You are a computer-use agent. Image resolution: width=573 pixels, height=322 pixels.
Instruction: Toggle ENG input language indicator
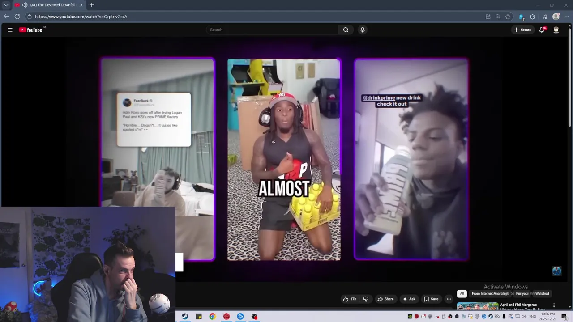coord(533,316)
